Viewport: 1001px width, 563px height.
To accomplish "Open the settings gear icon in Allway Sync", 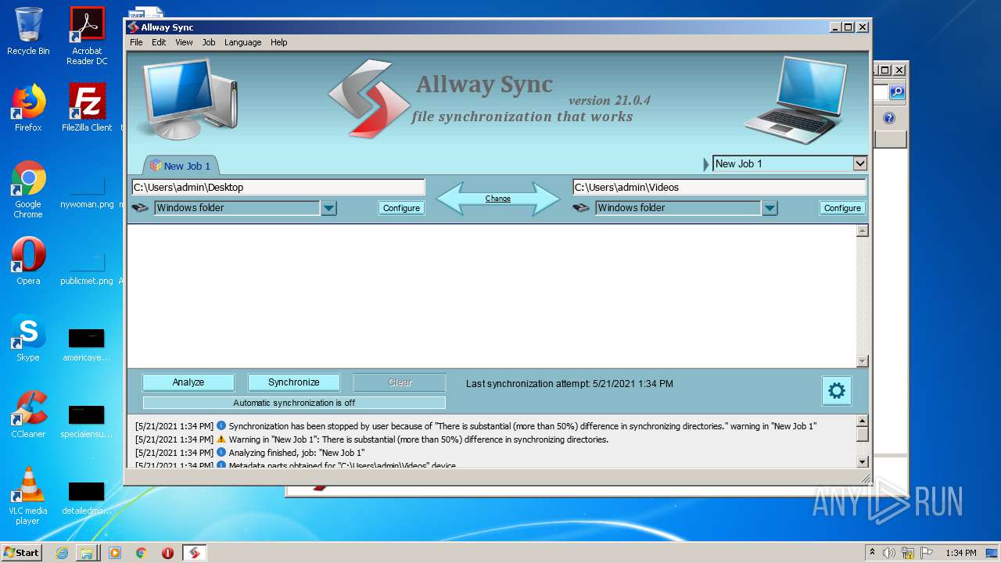I will point(836,391).
